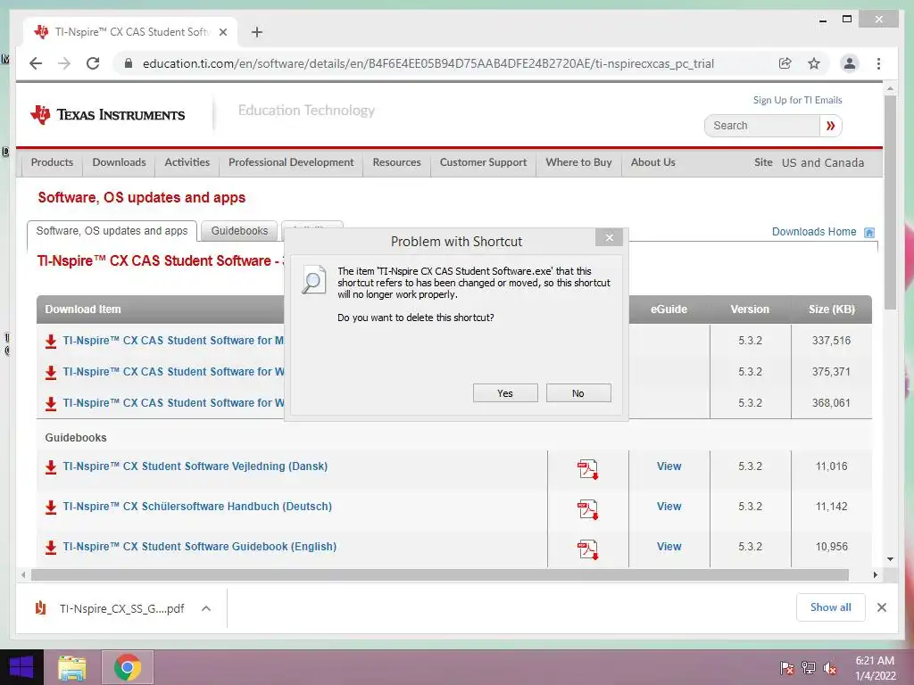Open the Products menu
This screenshot has width=914, height=685.
click(x=52, y=162)
